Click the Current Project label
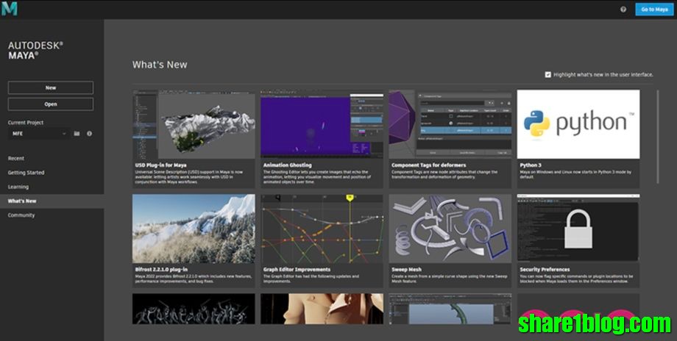 click(x=26, y=123)
